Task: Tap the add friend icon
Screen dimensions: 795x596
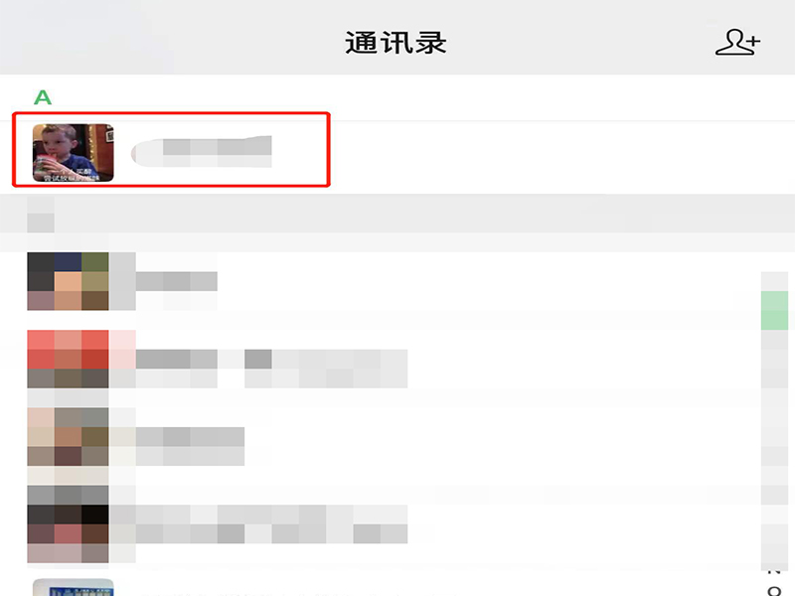Action: (x=737, y=42)
